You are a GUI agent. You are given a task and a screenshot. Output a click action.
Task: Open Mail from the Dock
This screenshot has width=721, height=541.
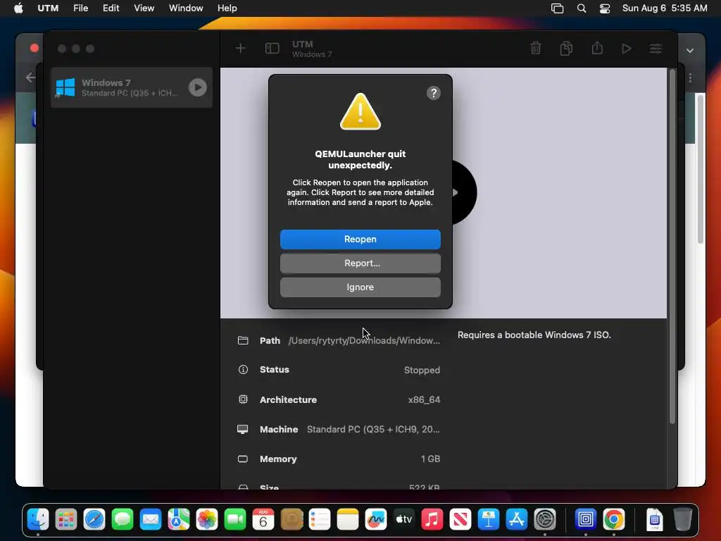[151, 519]
